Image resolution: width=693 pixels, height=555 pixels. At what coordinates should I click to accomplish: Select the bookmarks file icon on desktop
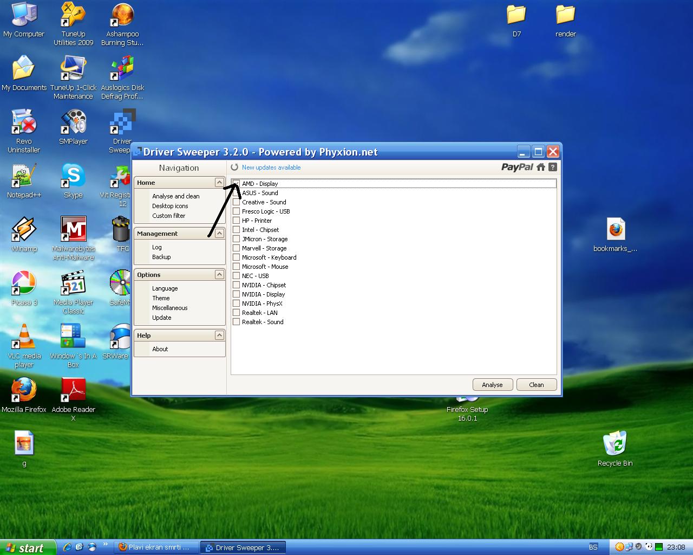(615, 235)
